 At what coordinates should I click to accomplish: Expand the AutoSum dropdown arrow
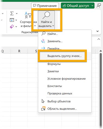(17, 14)
